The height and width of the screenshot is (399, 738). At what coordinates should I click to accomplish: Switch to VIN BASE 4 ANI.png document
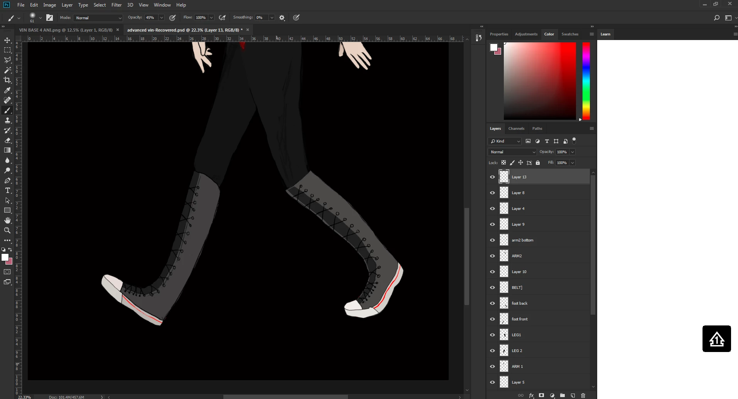pos(66,30)
